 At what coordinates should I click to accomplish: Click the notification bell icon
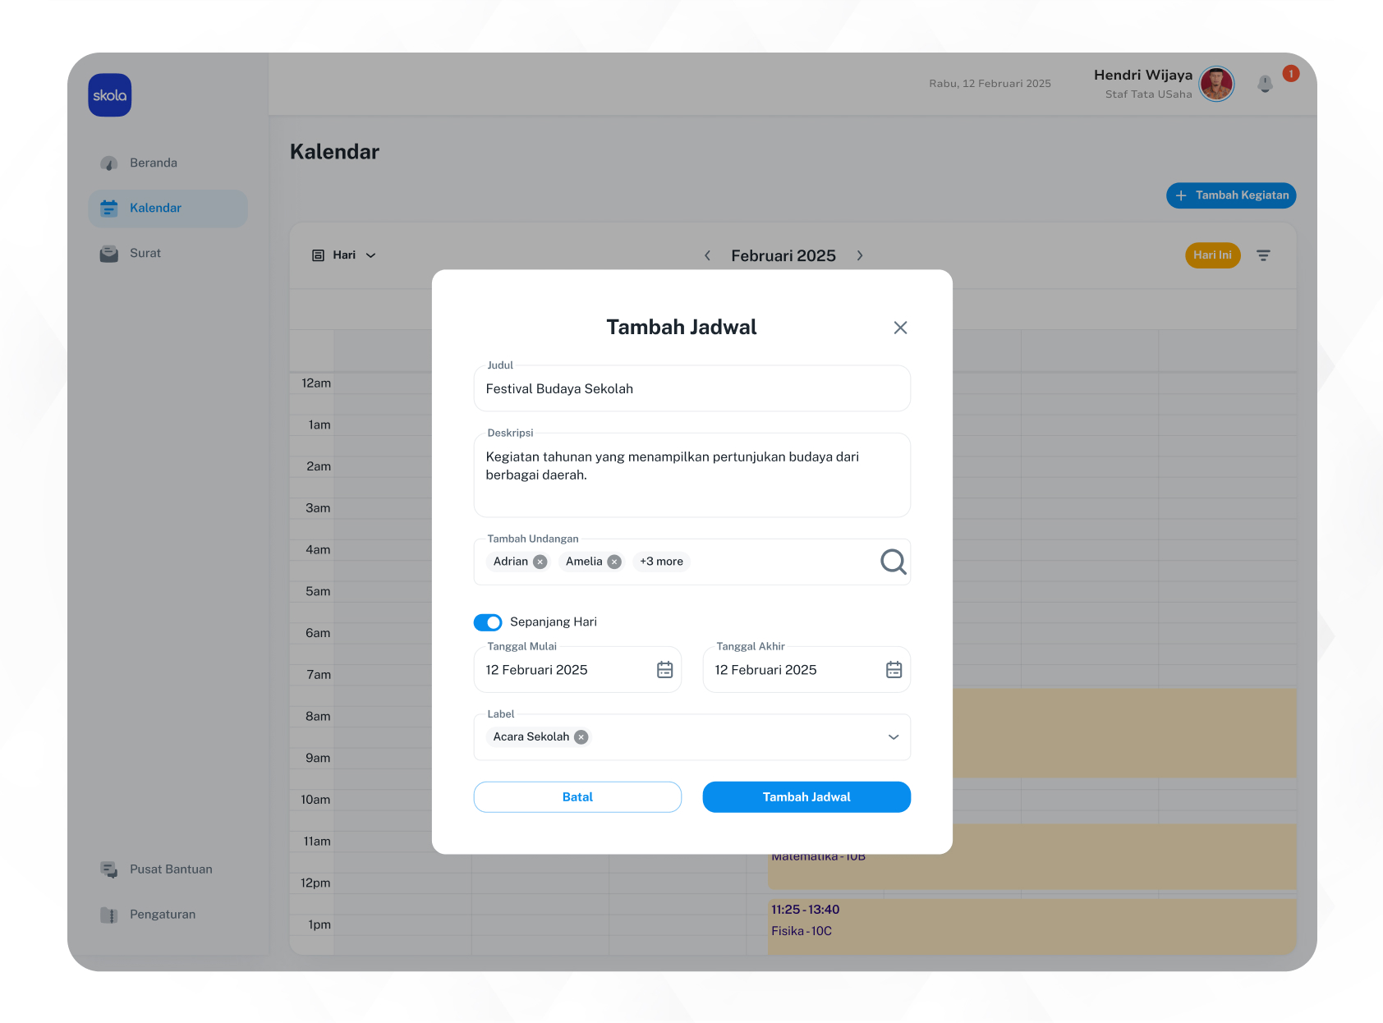tap(1265, 84)
